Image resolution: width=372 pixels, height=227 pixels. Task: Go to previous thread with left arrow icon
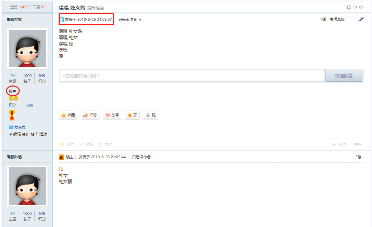[355, 7]
